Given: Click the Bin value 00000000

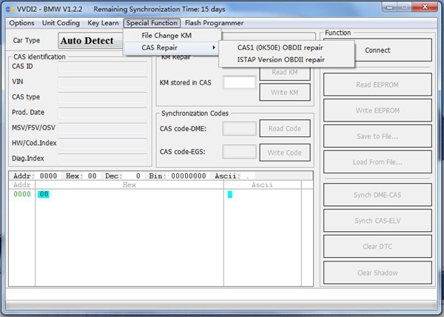Looking at the screenshot, I should tap(189, 176).
